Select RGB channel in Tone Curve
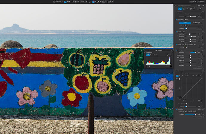The width and height of the screenshot is (206, 134). coord(177,76)
